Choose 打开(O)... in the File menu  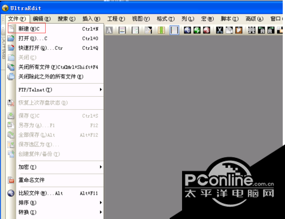coord(55,38)
